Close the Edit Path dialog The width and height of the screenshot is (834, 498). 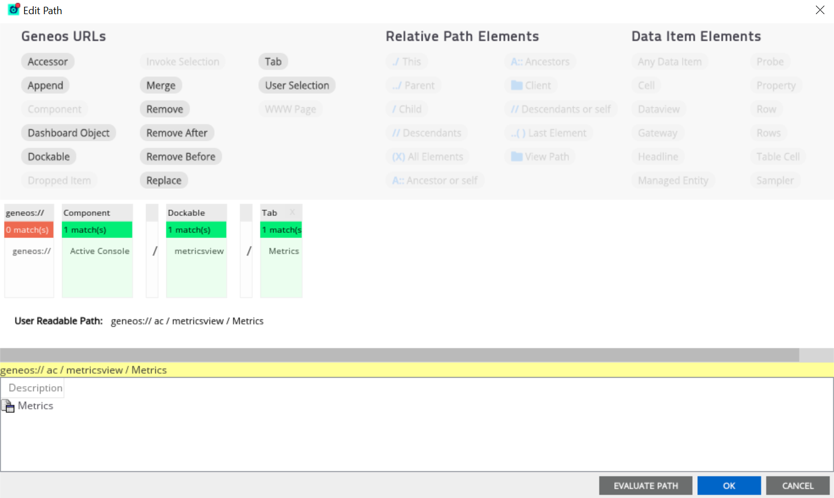coord(820,10)
